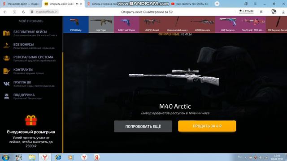Launch Internet Explorer from the taskbar
Viewport: 287px width, 161px height.
(58, 157)
